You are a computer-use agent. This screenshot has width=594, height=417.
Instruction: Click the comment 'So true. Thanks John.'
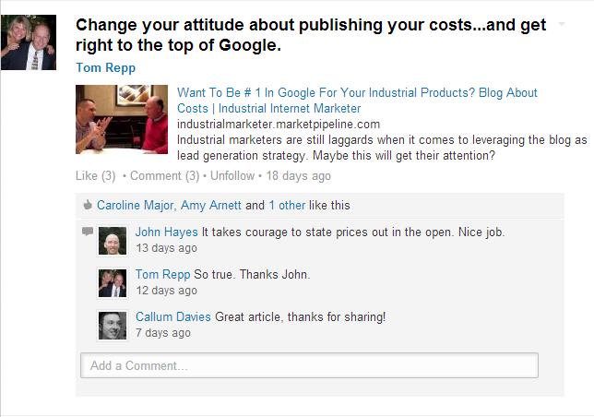[252, 274]
